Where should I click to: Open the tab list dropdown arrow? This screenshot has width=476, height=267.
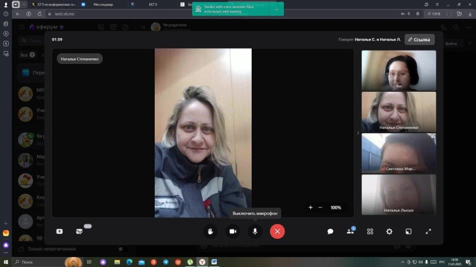(x=24, y=4)
